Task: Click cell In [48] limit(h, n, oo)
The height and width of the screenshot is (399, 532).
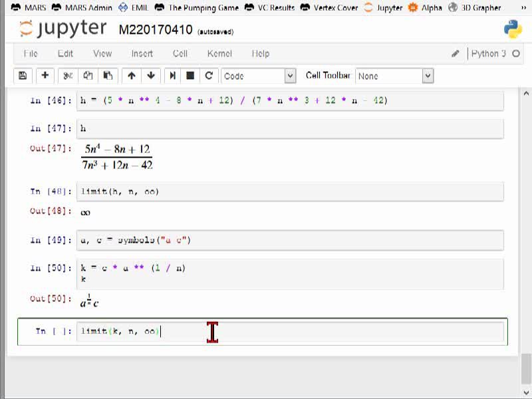Action: (290, 192)
